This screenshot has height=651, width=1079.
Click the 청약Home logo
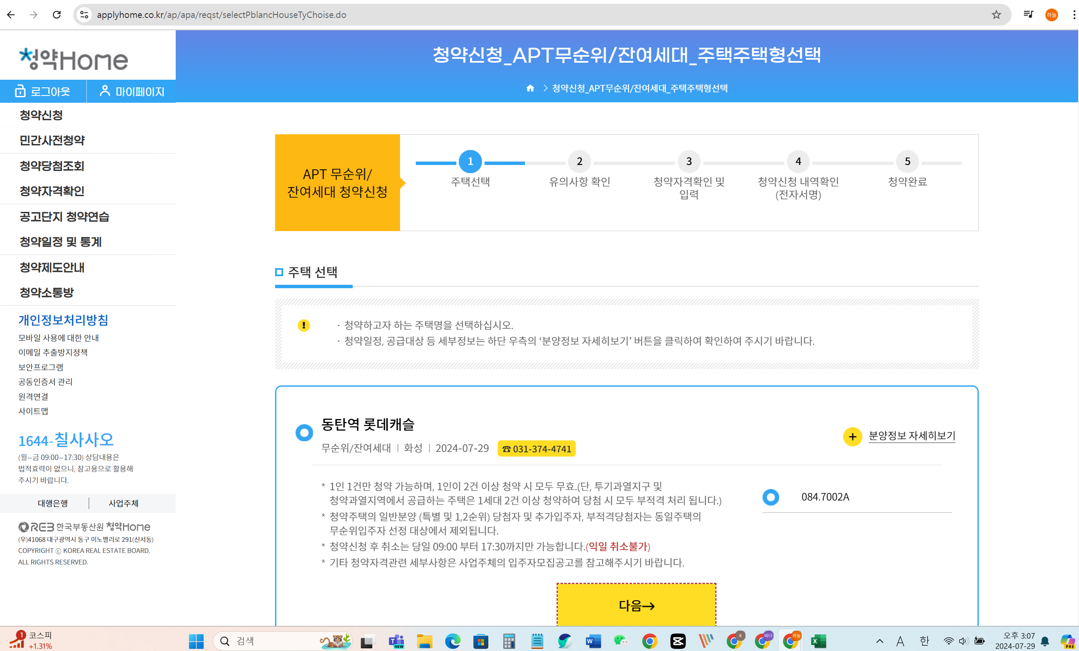point(73,59)
